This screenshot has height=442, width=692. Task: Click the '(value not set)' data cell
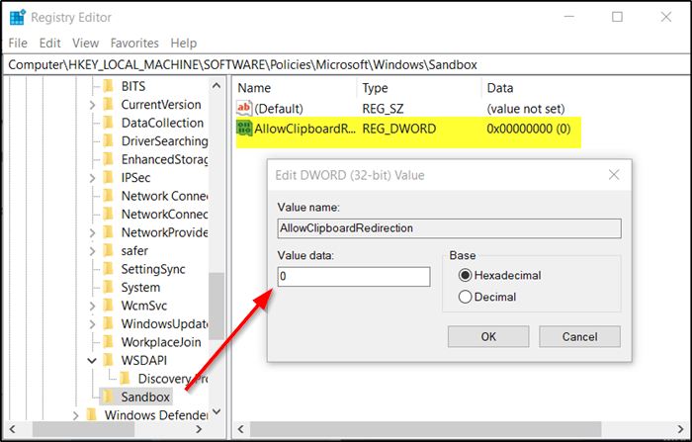[x=526, y=109]
